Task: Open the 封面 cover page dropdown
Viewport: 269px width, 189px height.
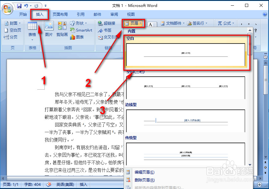Action: pos(13,23)
